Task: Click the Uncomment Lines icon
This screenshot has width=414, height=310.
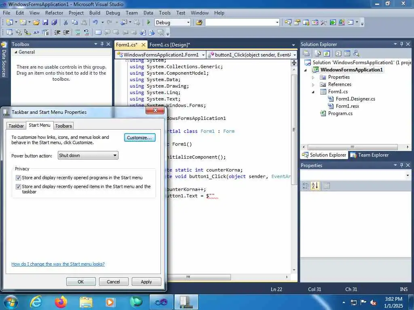Action: tap(87, 32)
